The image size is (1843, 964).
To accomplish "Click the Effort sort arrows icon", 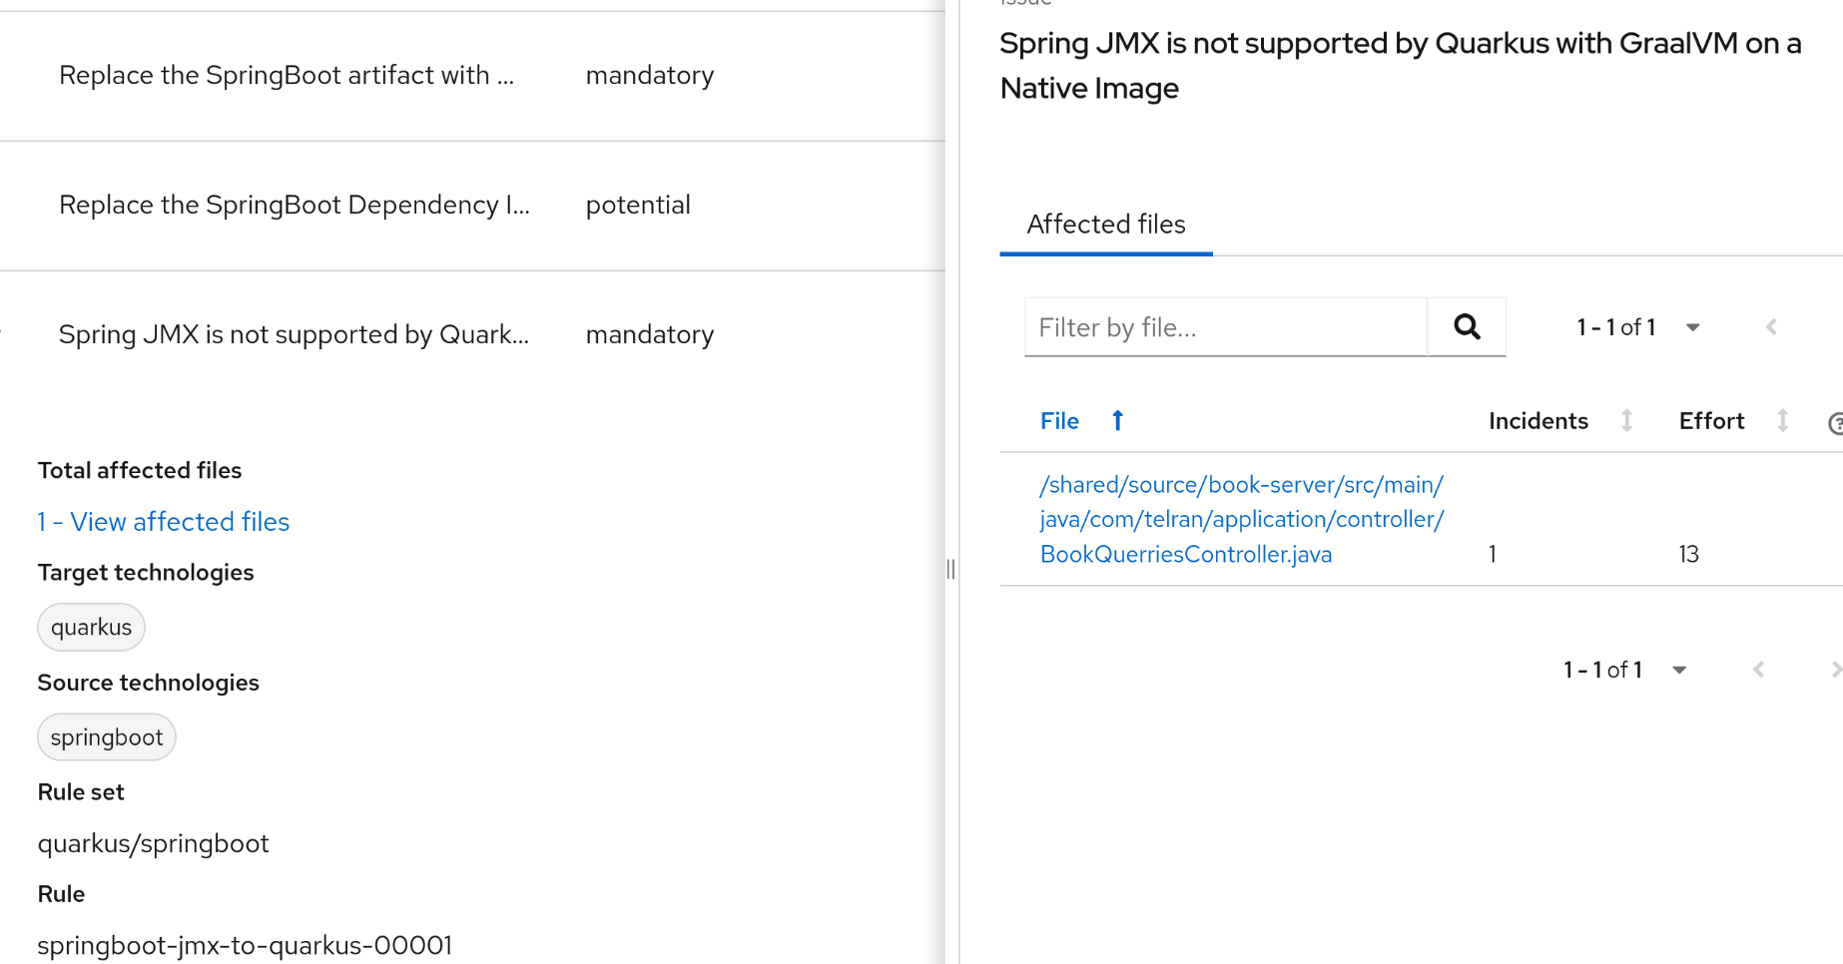I will pyautogui.click(x=1782, y=421).
